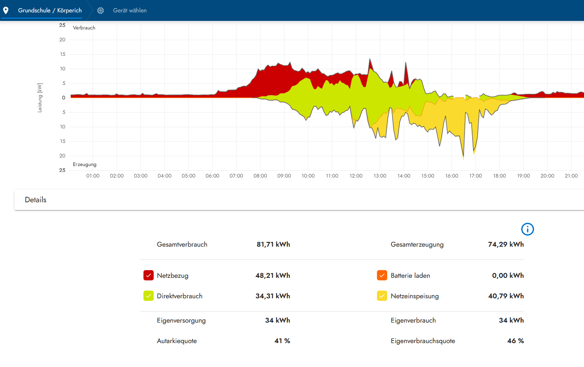Click the device chip icon beside Gerät wählen
Viewport: 584px width, 367px height.
coord(100,10)
